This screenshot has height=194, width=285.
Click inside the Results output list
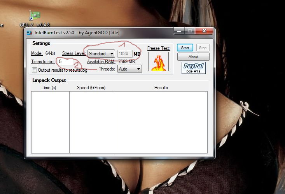[x=160, y=122]
